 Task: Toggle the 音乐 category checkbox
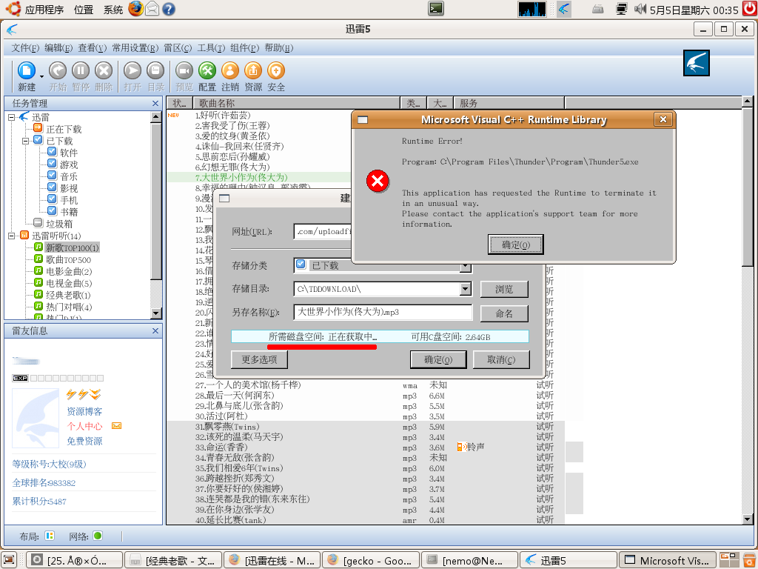pyautogui.click(x=53, y=175)
